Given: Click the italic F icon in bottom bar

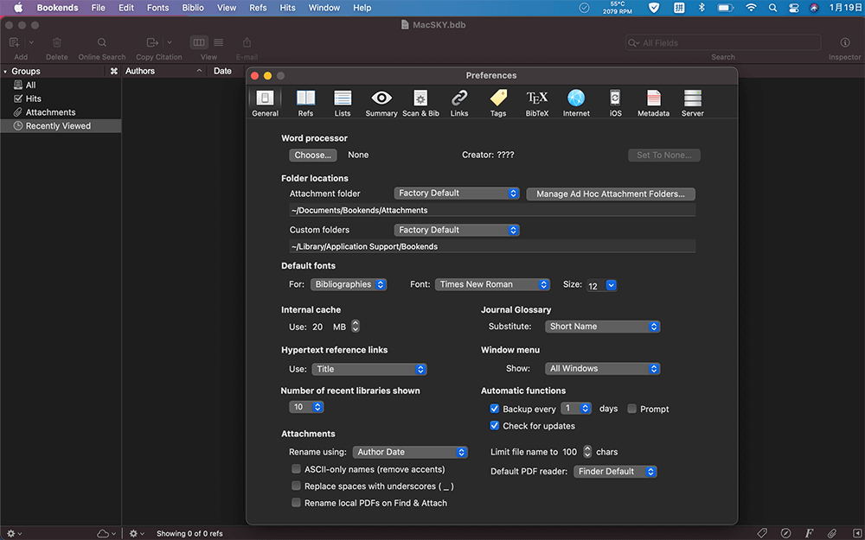Looking at the screenshot, I should pos(809,533).
